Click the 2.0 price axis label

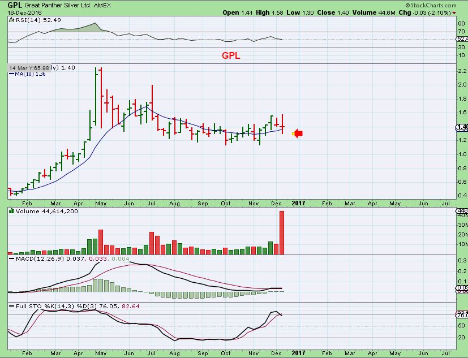pyautogui.click(x=462, y=85)
